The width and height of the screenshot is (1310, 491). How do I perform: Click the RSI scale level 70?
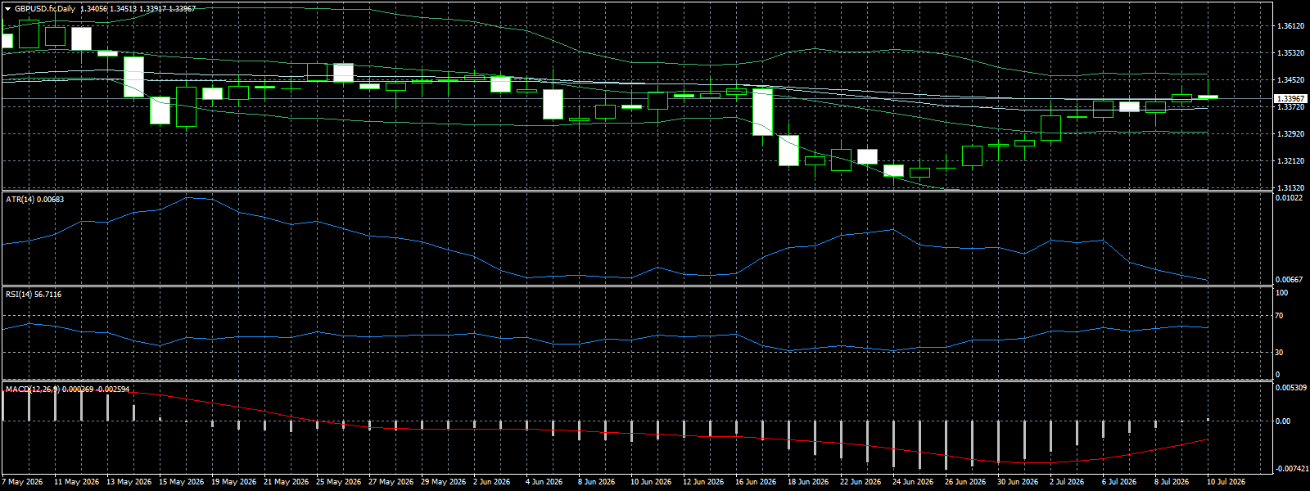click(1280, 316)
